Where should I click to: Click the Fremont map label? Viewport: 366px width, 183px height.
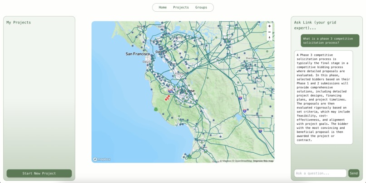pyautogui.click(x=180, y=74)
